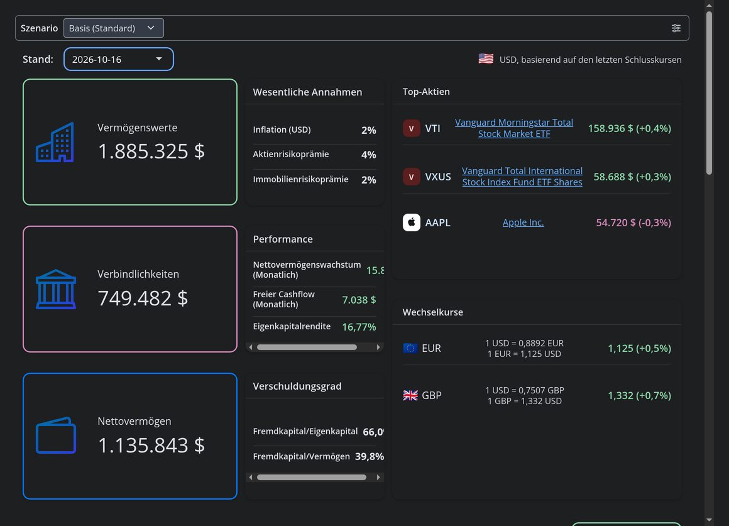Click VXUS value 58.688 $ (+0,3%)
Viewport: 729px width, 526px height.
(x=632, y=177)
